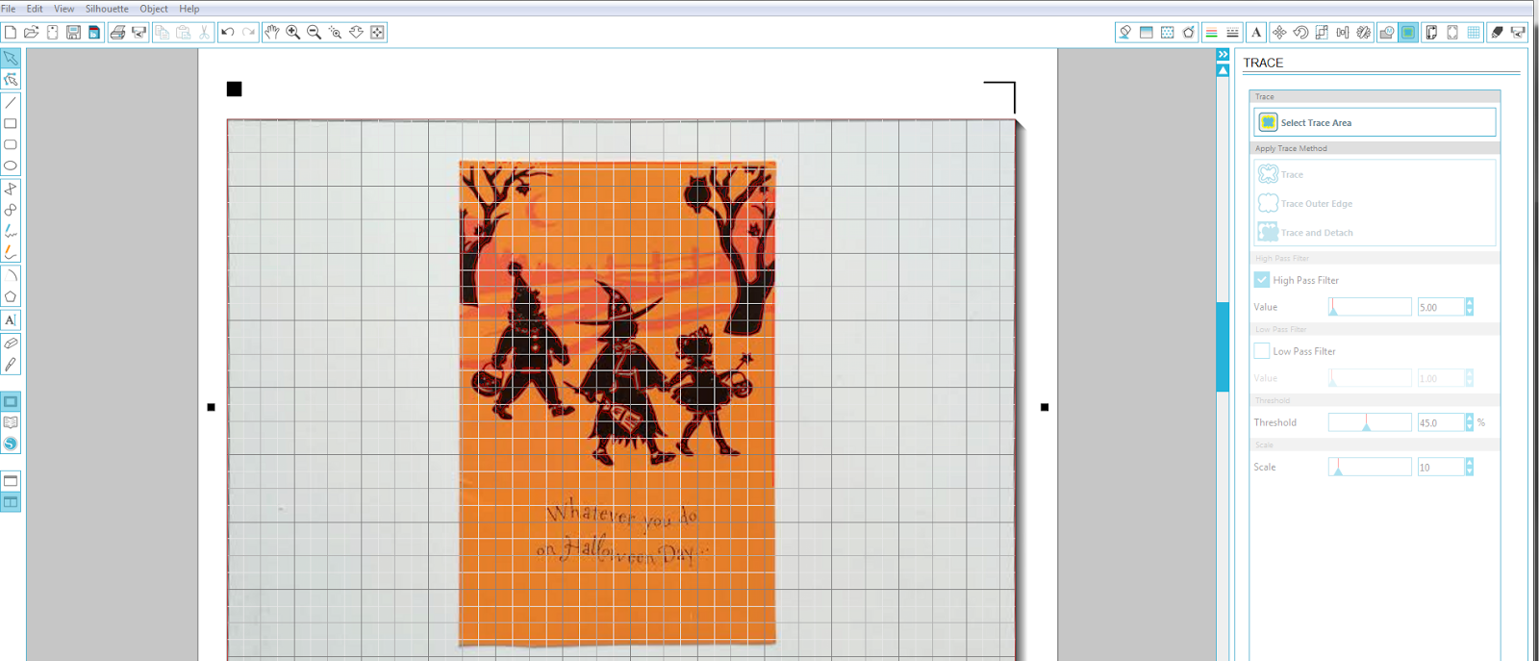Screen dimensions: 1539x661
Task: Open the Line Color panel icon
Action: (1211, 33)
